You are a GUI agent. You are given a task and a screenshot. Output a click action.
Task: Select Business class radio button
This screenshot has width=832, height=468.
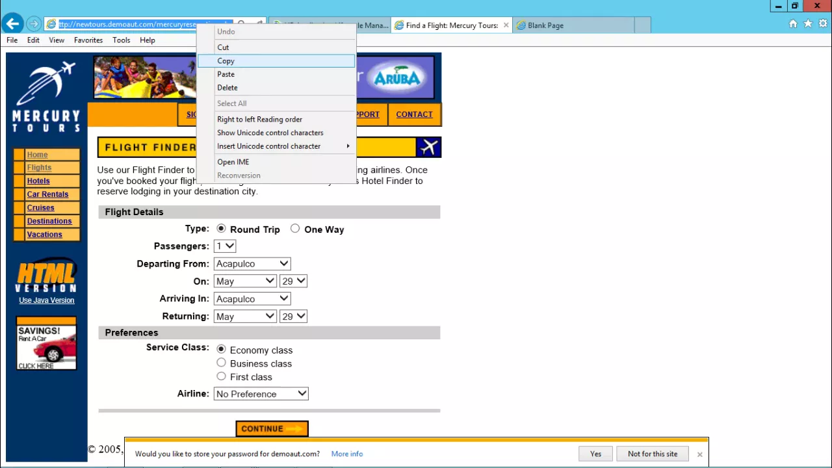tap(221, 363)
